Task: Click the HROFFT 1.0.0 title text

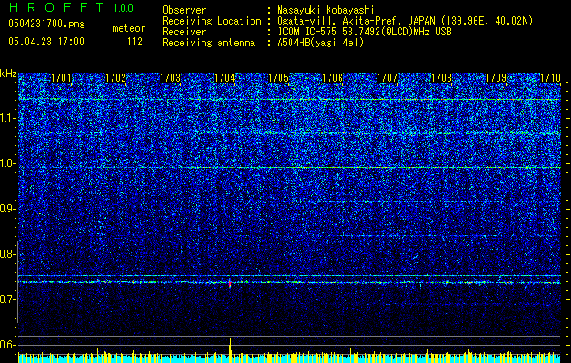Action: pyautogui.click(x=71, y=7)
